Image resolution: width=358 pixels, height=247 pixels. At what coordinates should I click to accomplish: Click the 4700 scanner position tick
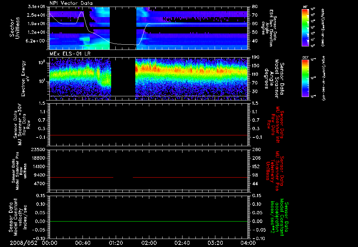pyautogui.click(x=39, y=184)
